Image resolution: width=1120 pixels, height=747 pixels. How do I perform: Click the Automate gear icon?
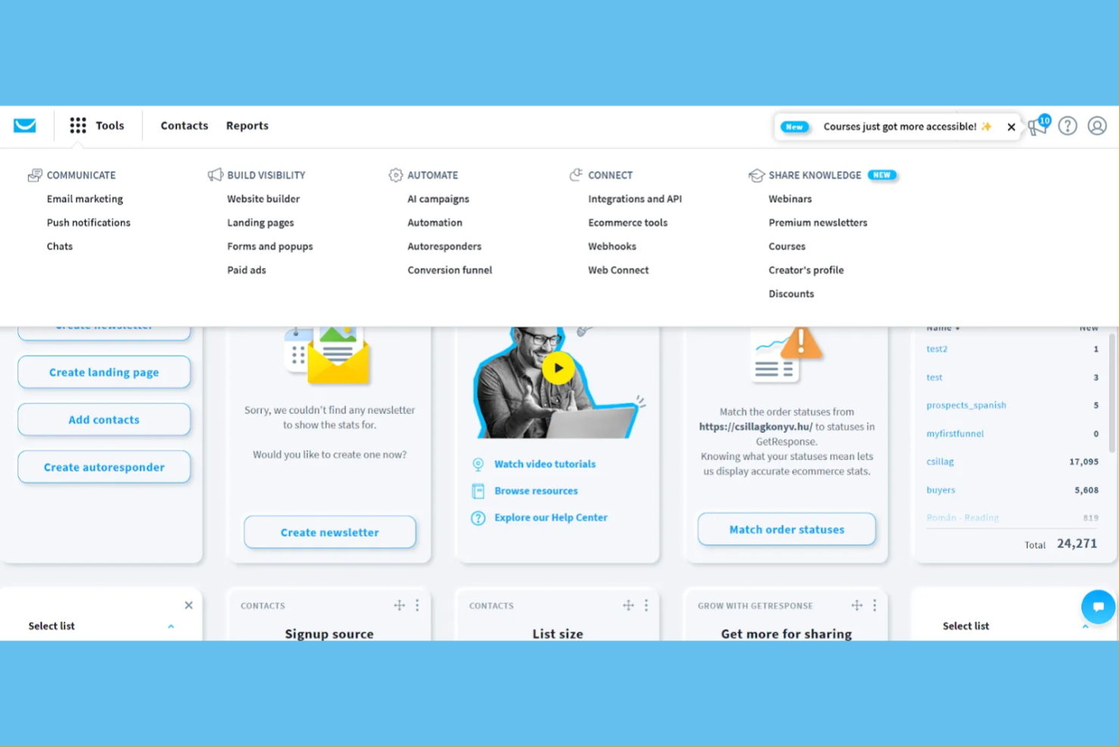click(x=395, y=174)
